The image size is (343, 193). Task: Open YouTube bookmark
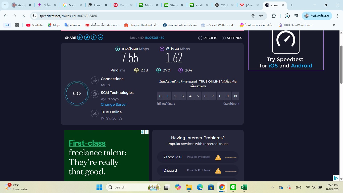coord(35,25)
